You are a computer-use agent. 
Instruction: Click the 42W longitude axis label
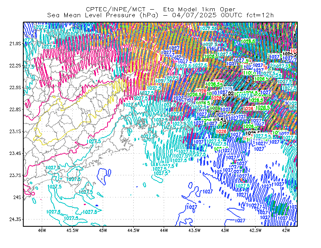point(286,230)
